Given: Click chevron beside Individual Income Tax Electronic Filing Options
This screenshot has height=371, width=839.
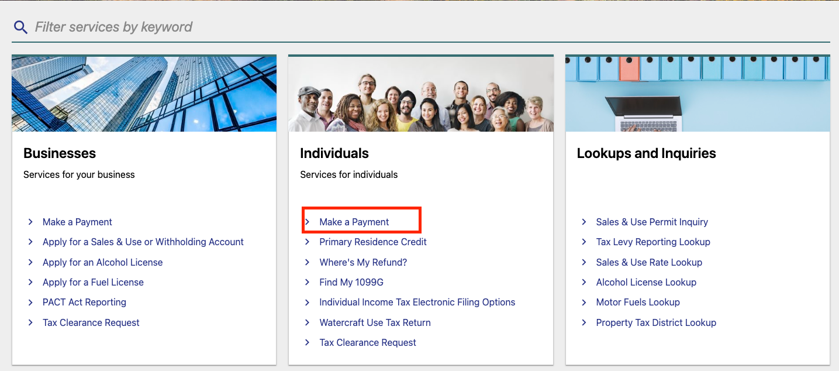Looking at the screenshot, I should pyautogui.click(x=307, y=302).
